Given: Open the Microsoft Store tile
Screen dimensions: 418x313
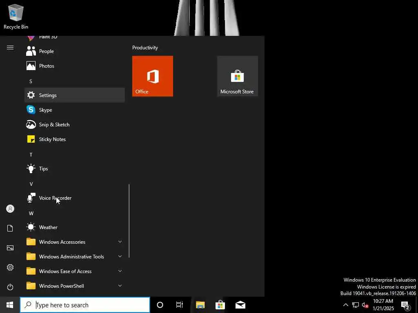Looking at the screenshot, I should point(238,76).
